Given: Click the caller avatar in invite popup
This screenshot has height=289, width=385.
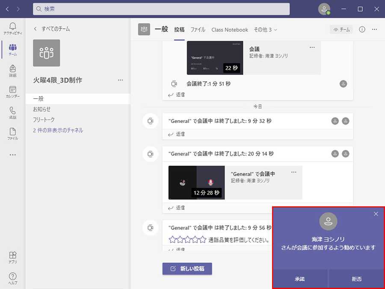Looking at the screenshot, I should (328, 221).
